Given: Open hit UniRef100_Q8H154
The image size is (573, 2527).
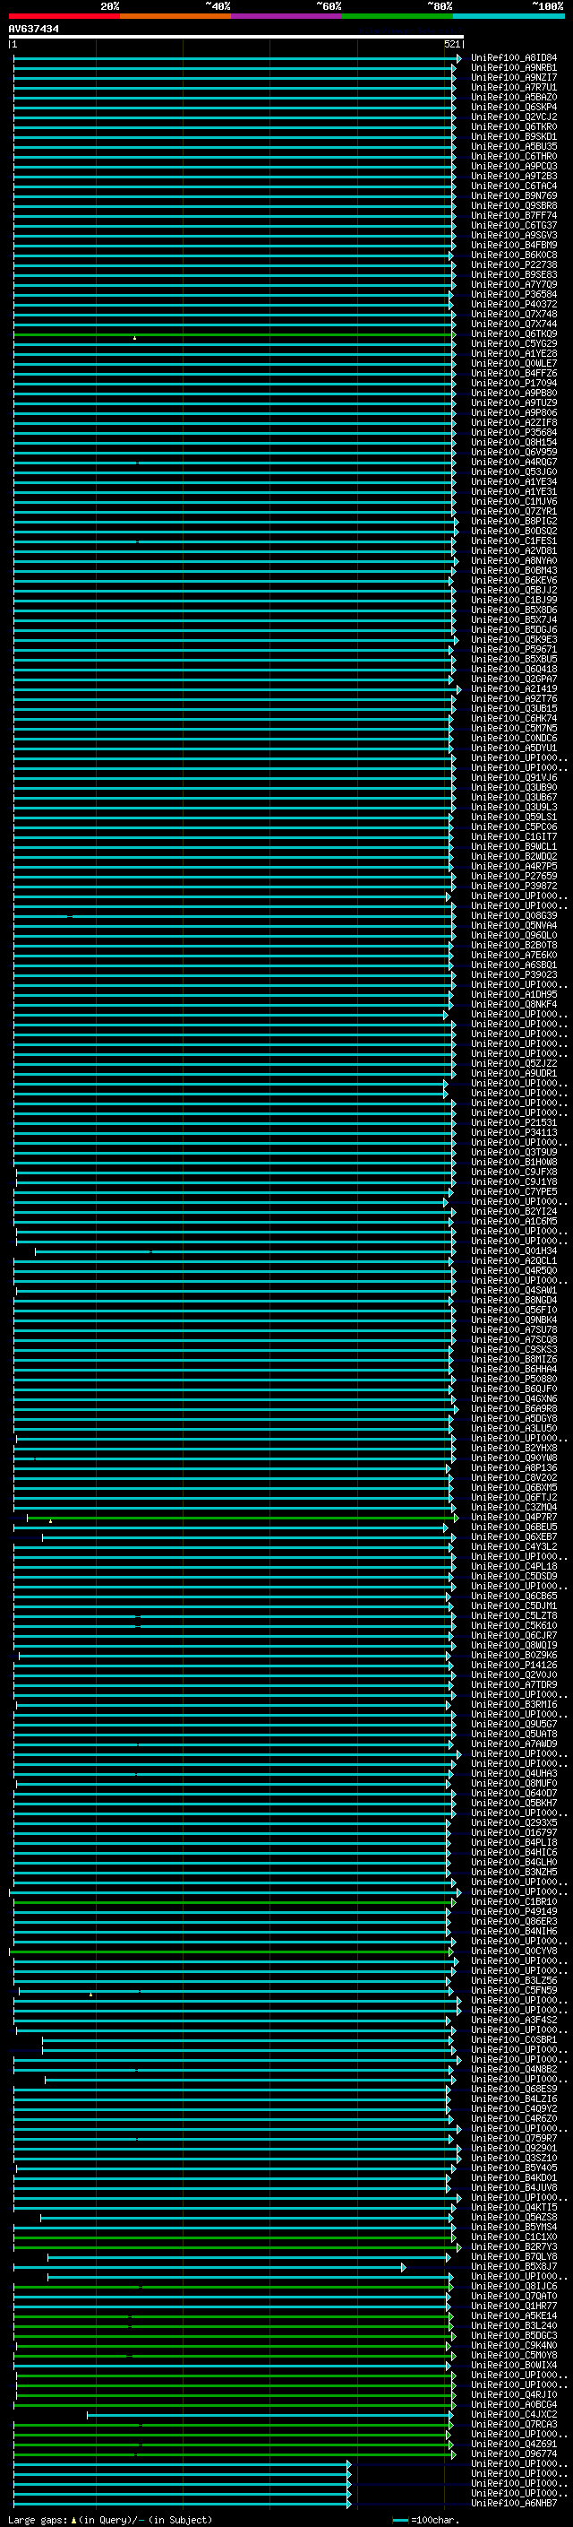Looking at the screenshot, I should [514, 443].
